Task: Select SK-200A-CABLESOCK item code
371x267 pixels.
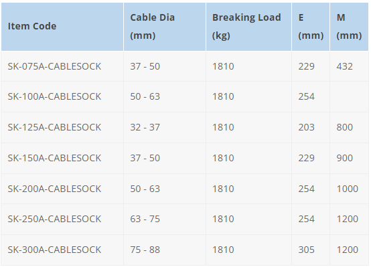Action: pos(54,189)
